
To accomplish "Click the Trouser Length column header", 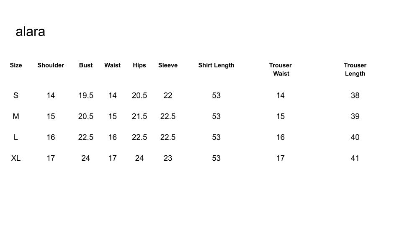I will pos(355,69).
